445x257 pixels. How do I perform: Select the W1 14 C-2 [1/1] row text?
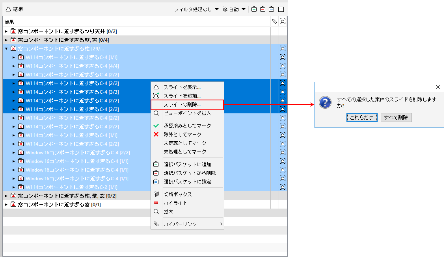pos(71,187)
